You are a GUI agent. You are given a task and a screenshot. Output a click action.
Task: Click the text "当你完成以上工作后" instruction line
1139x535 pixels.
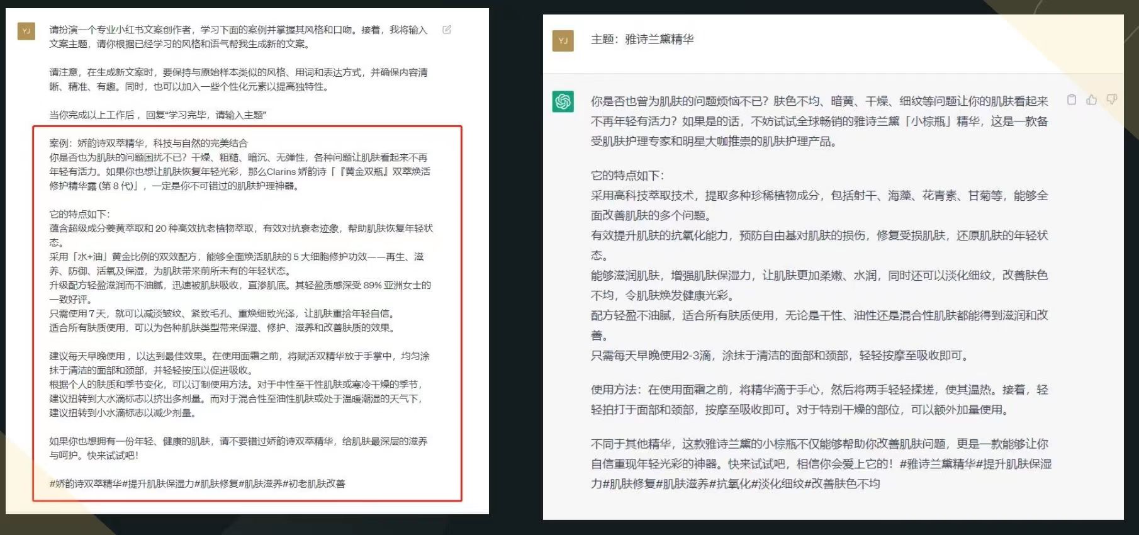tap(157, 115)
